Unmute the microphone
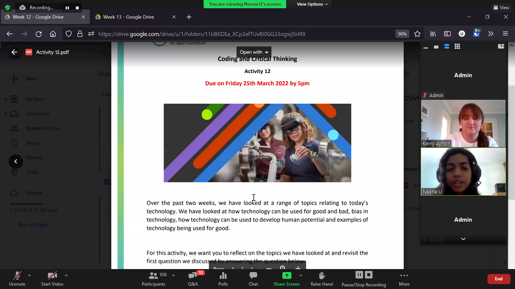Viewport: 515px width, 289px height. point(17,278)
